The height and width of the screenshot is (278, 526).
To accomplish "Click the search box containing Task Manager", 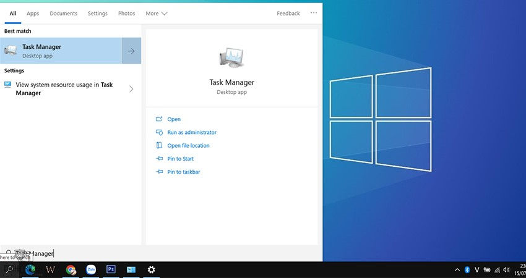I will point(161,253).
